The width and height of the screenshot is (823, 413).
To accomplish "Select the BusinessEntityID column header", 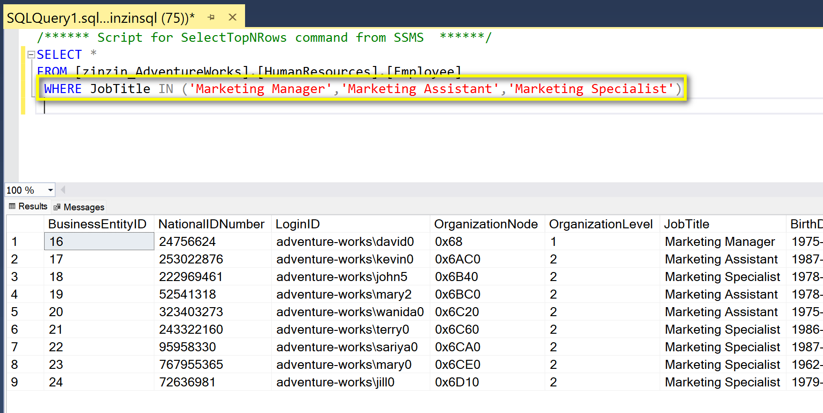I will pyautogui.click(x=99, y=224).
